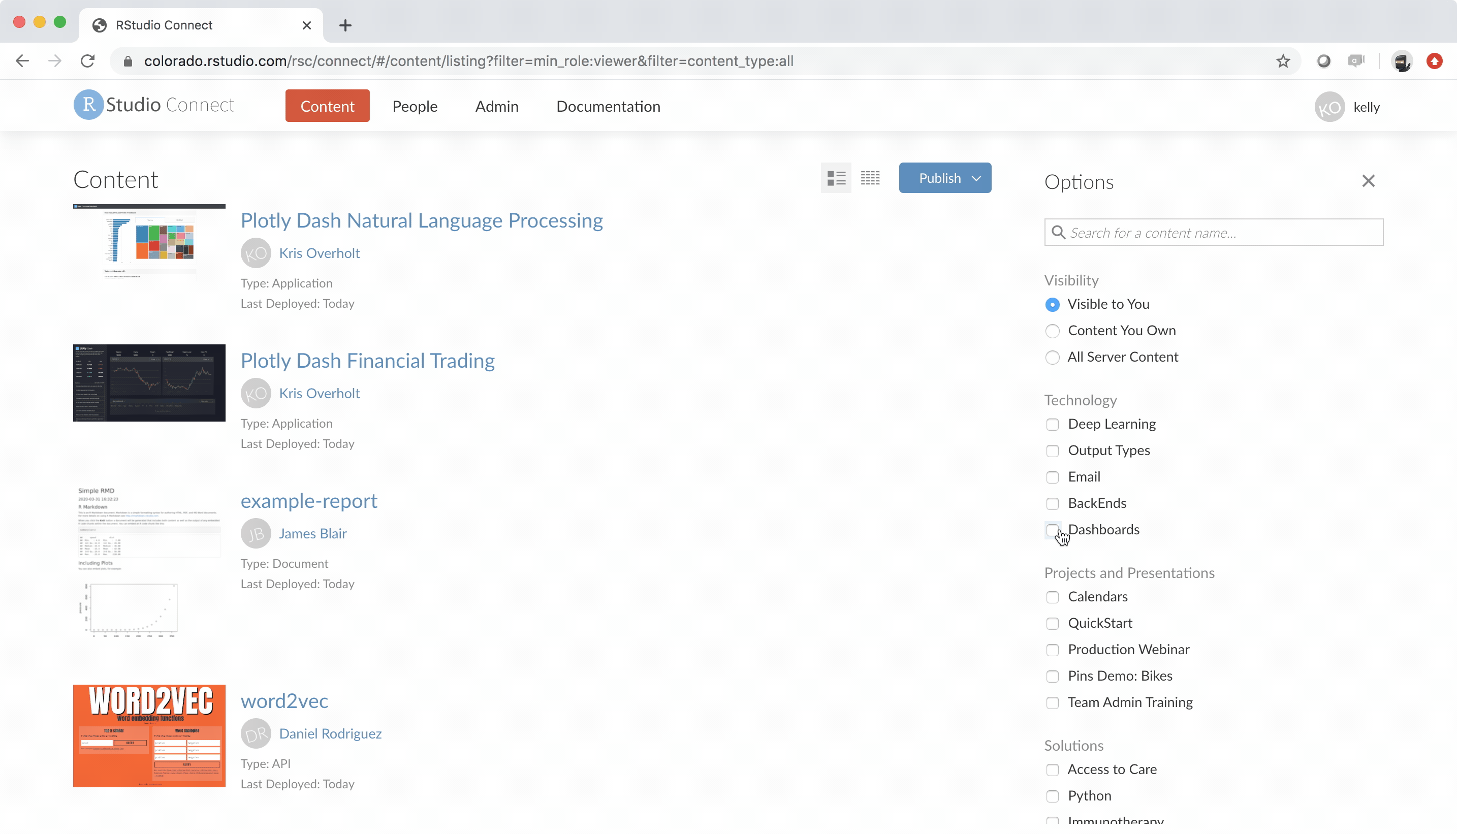The image size is (1457, 834).
Task: Click the bookmark star in address bar
Action: pos(1283,61)
